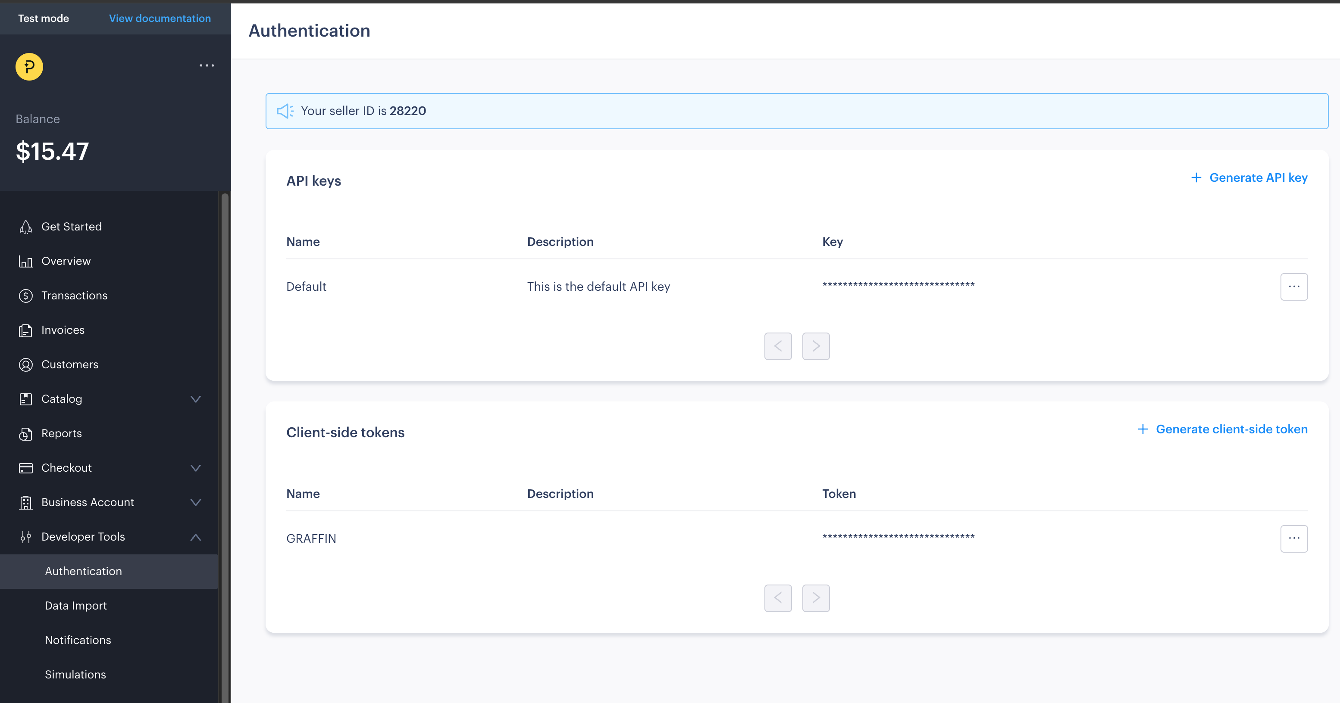This screenshot has width=1340, height=703.
Task: Click the Overview bar chart icon
Action: coord(25,261)
